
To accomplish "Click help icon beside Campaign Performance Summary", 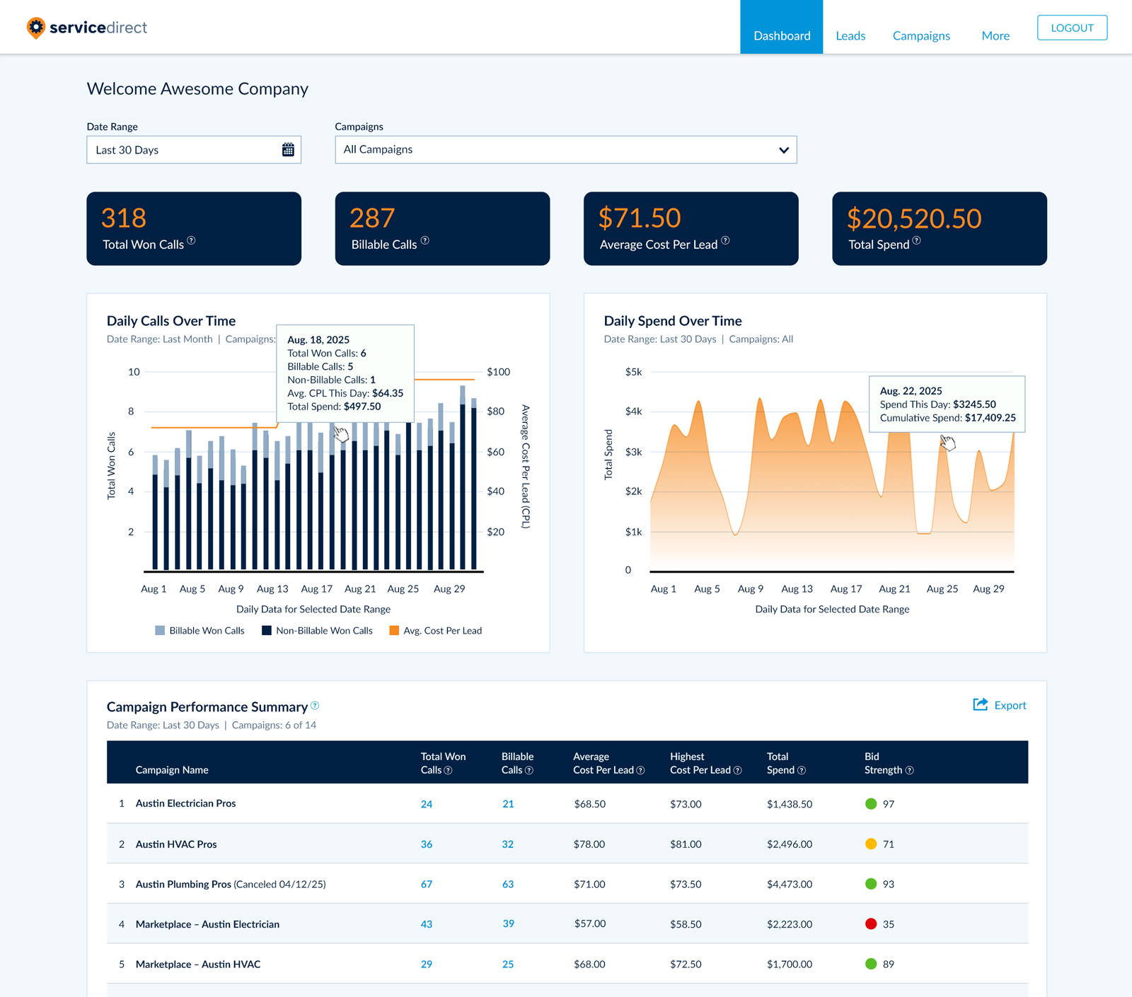I will coord(315,706).
